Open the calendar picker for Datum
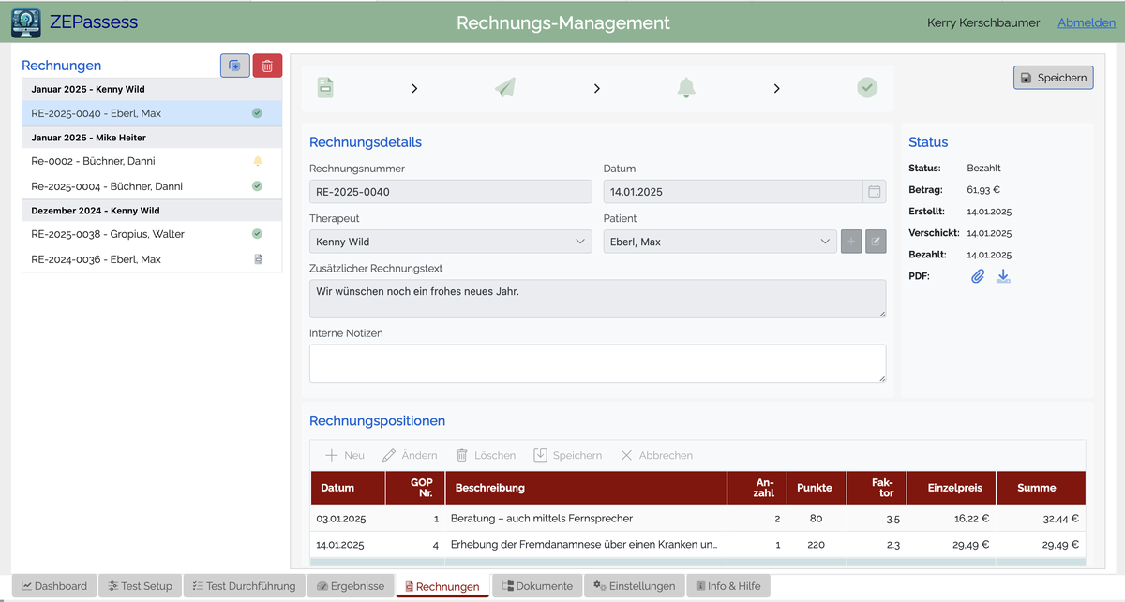Image resolution: width=1125 pixels, height=602 pixels. (x=874, y=191)
